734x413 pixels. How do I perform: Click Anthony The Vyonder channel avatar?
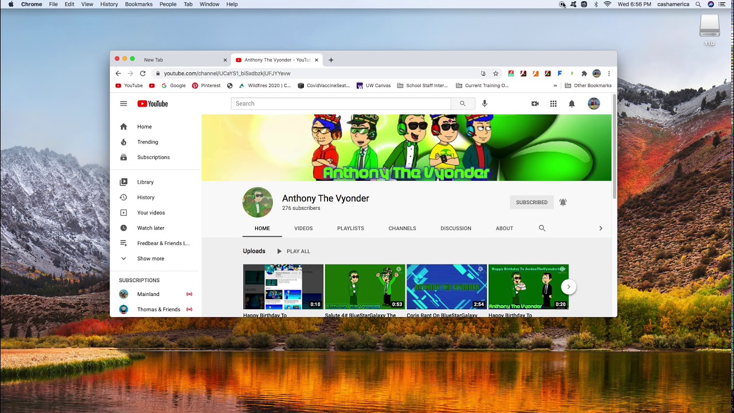click(257, 202)
